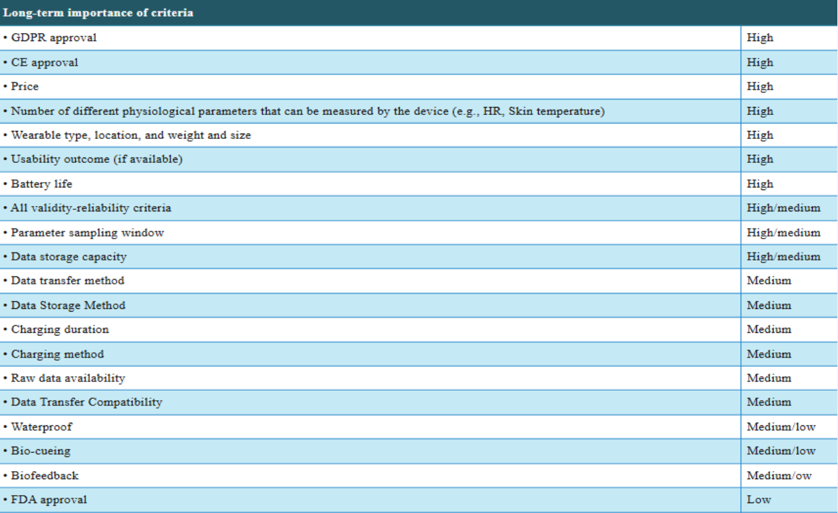Select the 'GDPR approval' row text
The height and width of the screenshot is (513, 838).
pyautogui.click(x=53, y=38)
